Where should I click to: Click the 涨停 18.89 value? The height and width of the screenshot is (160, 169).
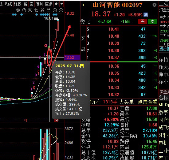pos(113,141)
